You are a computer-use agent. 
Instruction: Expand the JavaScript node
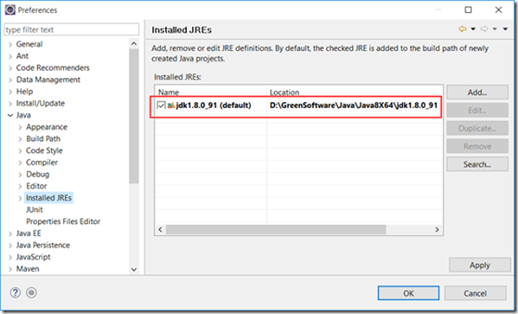10,258
